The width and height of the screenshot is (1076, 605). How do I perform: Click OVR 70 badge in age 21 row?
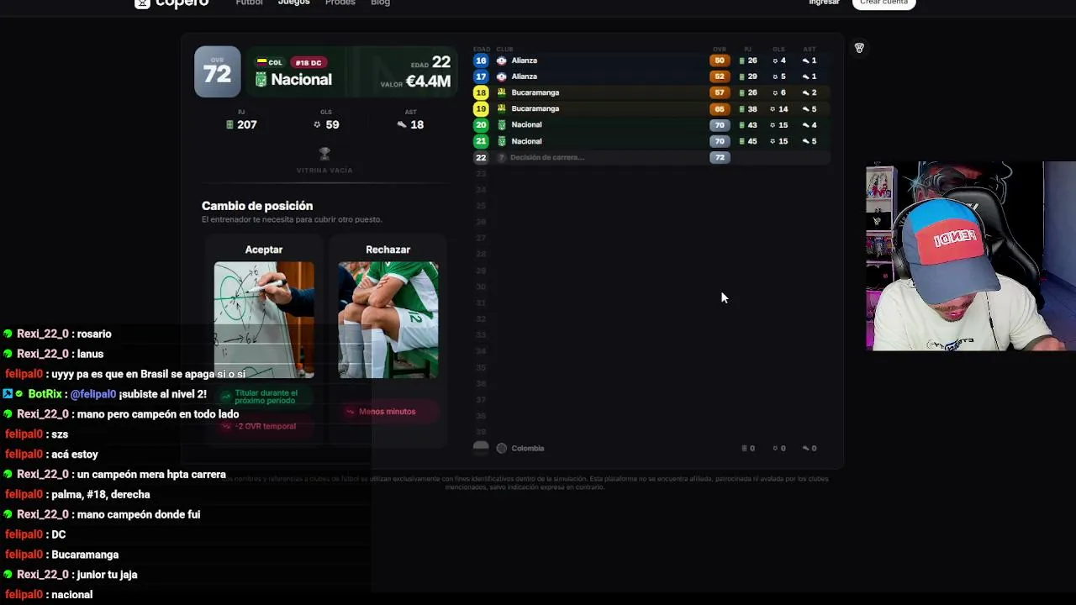click(720, 141)
